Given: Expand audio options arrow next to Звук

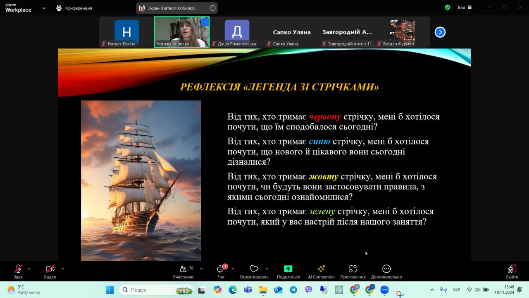Looking at the screenshot, I should click(29, 269).
